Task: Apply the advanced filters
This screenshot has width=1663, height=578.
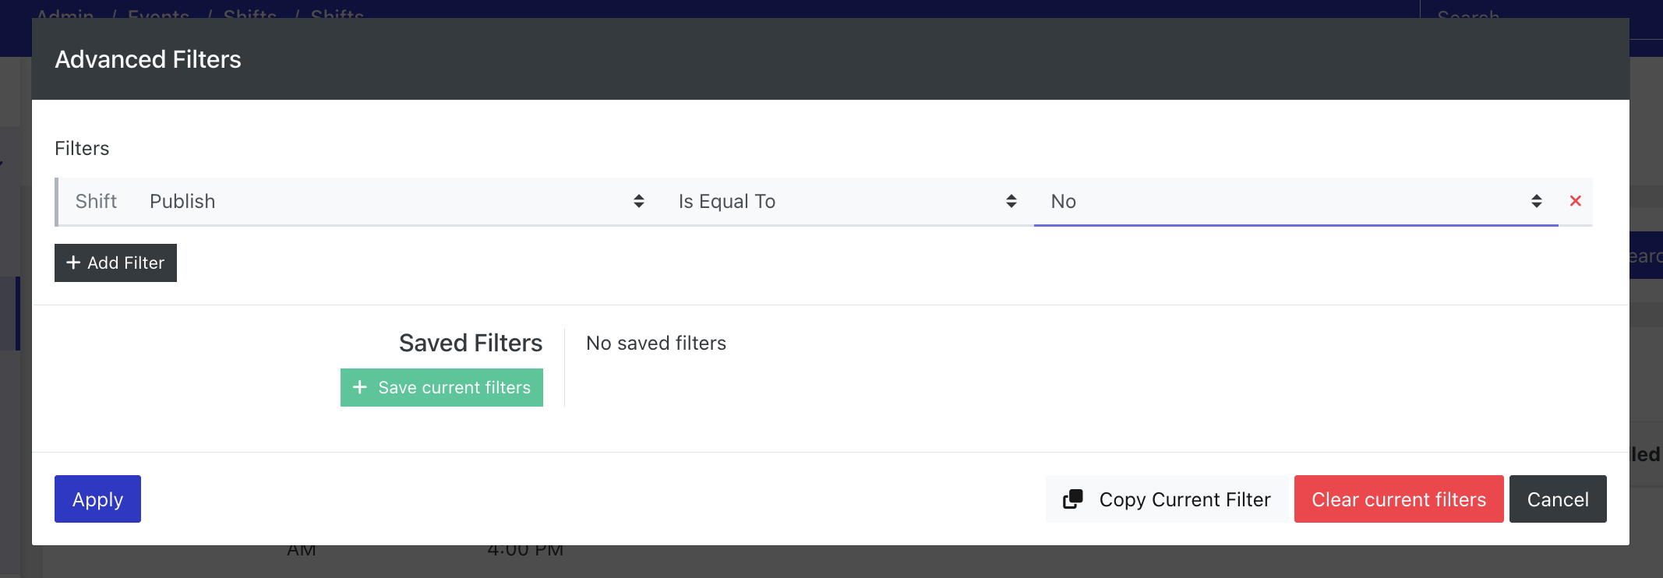Action: click(x=97, y=499)
